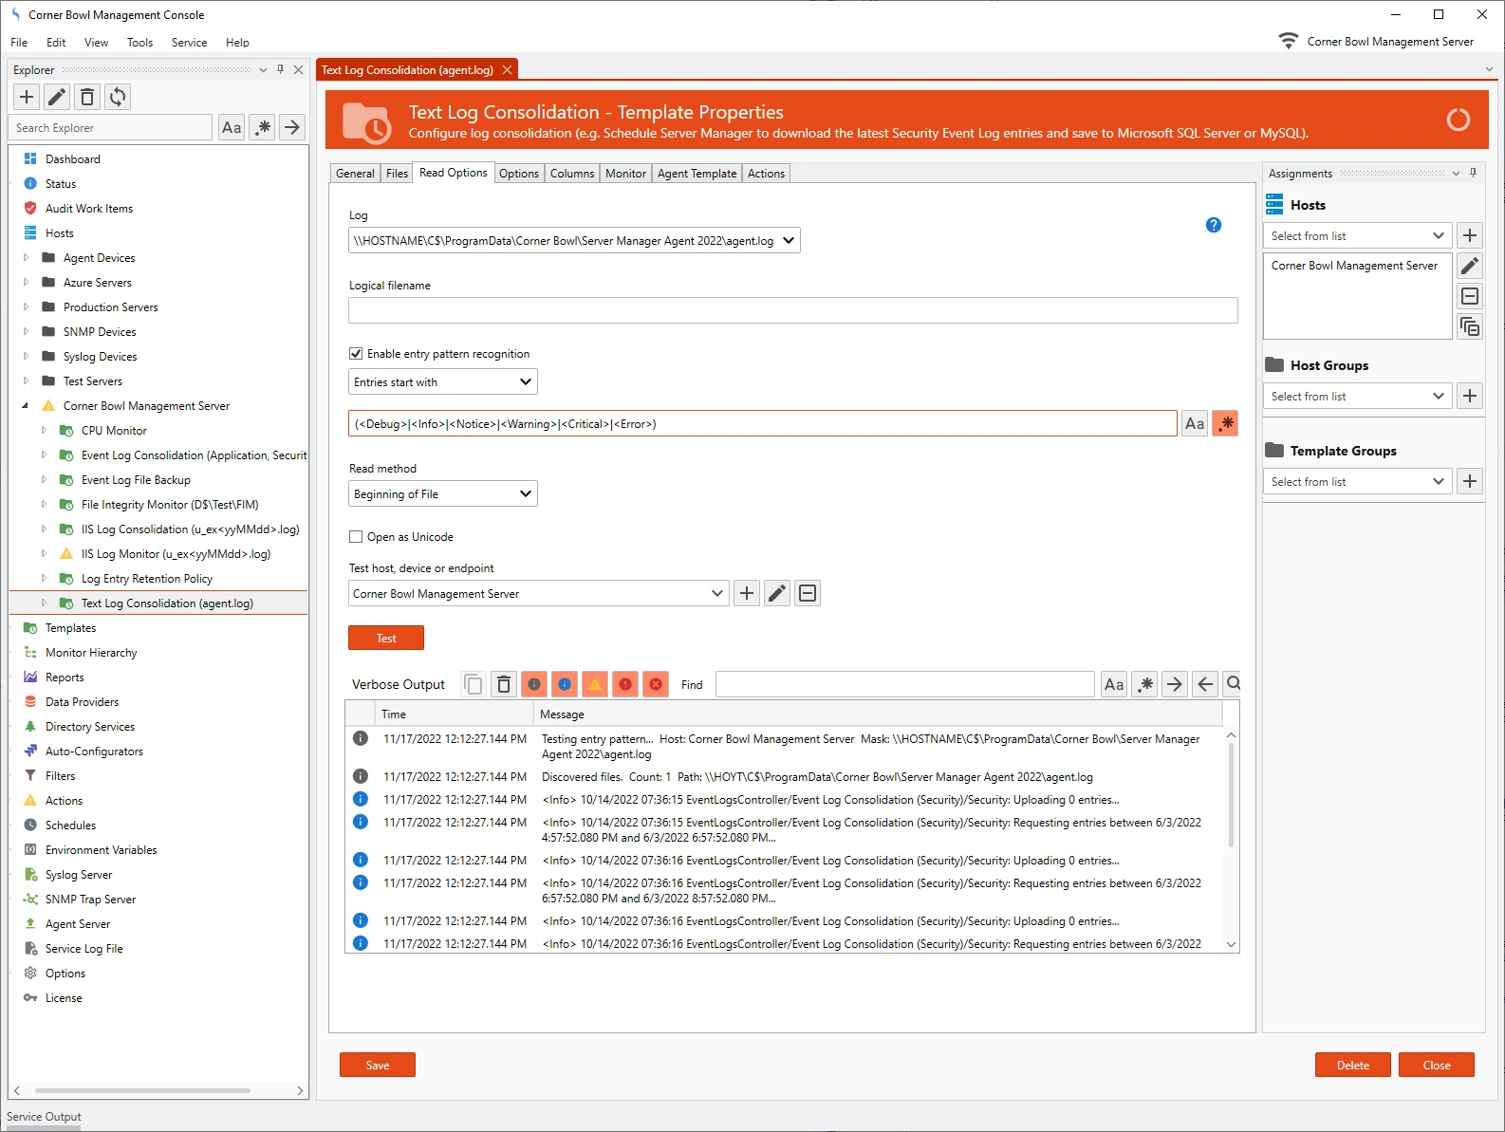Clear verbose output with trash icon

[504, 684]
